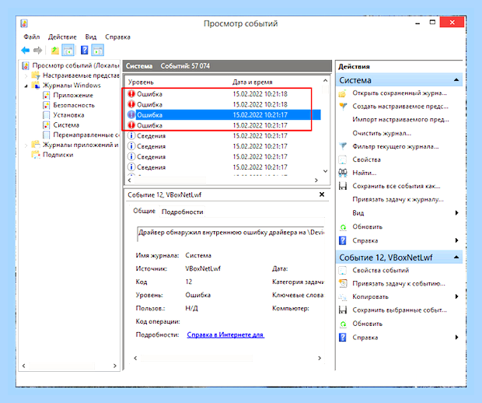Viewport: 482px width, 403px height.
Task: Click the Up one level toolbar icon
Action: click(x=54, y=50)
